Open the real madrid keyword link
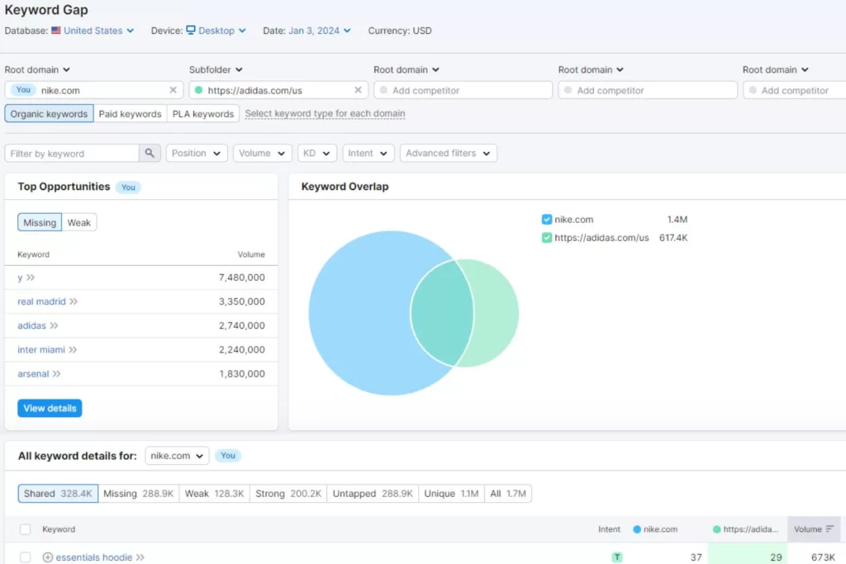Image resolution: width=846 pixels, height=564 pixels. click(x=40, y=301)
